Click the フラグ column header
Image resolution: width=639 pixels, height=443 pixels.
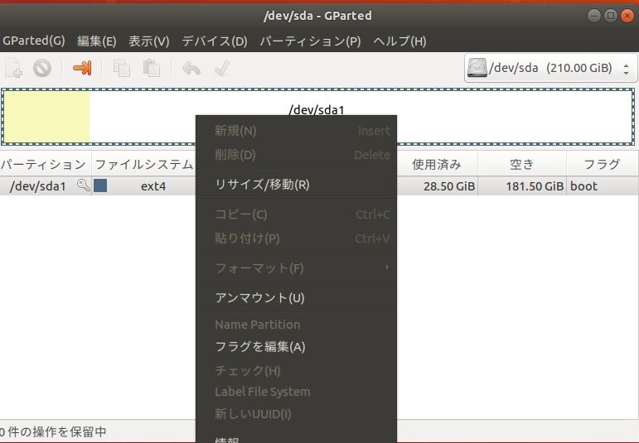coord(603,164)
